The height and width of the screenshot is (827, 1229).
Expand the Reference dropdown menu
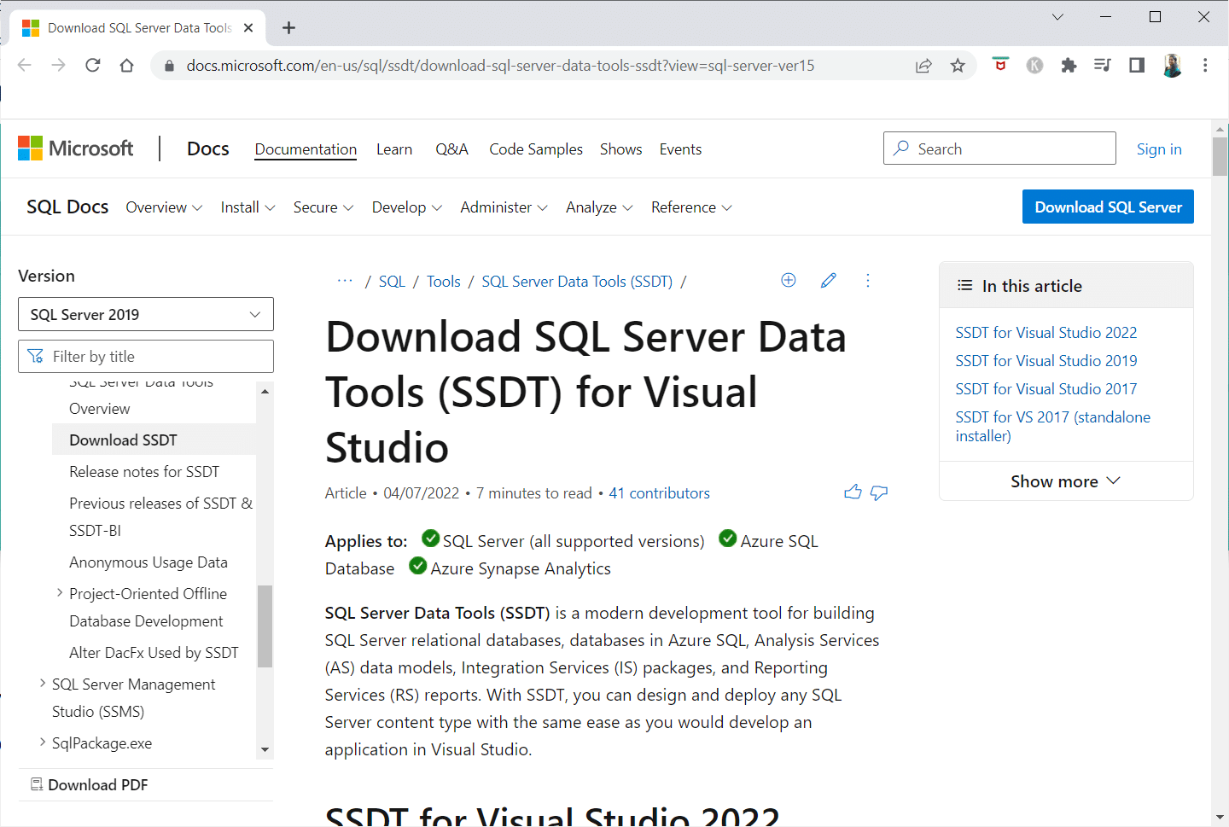pyautogui.click(x=691, y=207)
